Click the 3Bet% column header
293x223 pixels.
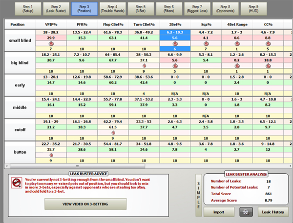click(x=175, y=24)
